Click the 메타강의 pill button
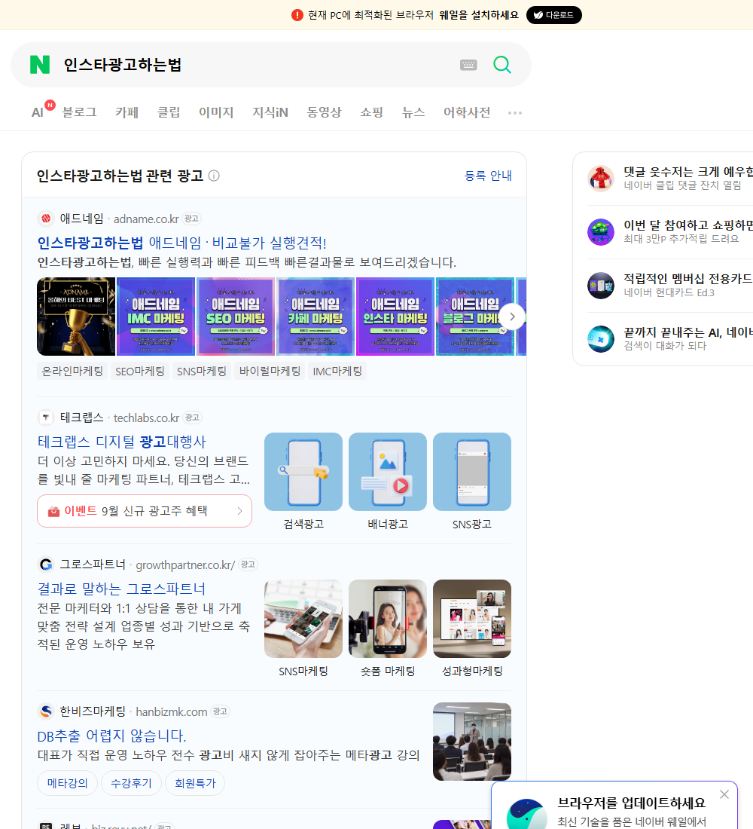The height and width of the screenshot is (829, 753). (67, 783)
